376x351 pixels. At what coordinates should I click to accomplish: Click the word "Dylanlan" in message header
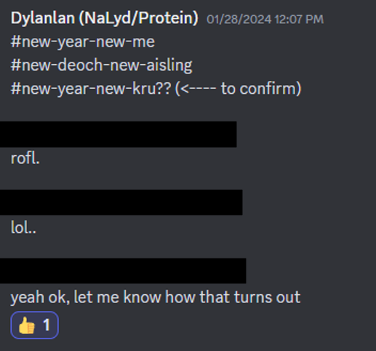tap(43, 18)
